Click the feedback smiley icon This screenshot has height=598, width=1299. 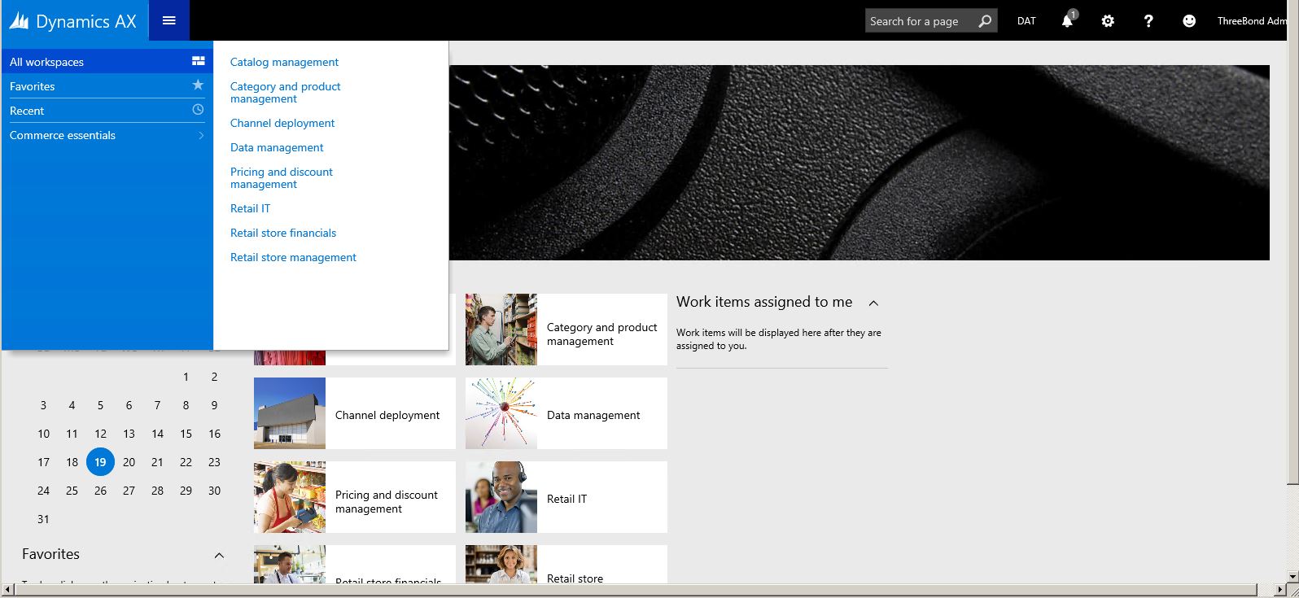1189,21
